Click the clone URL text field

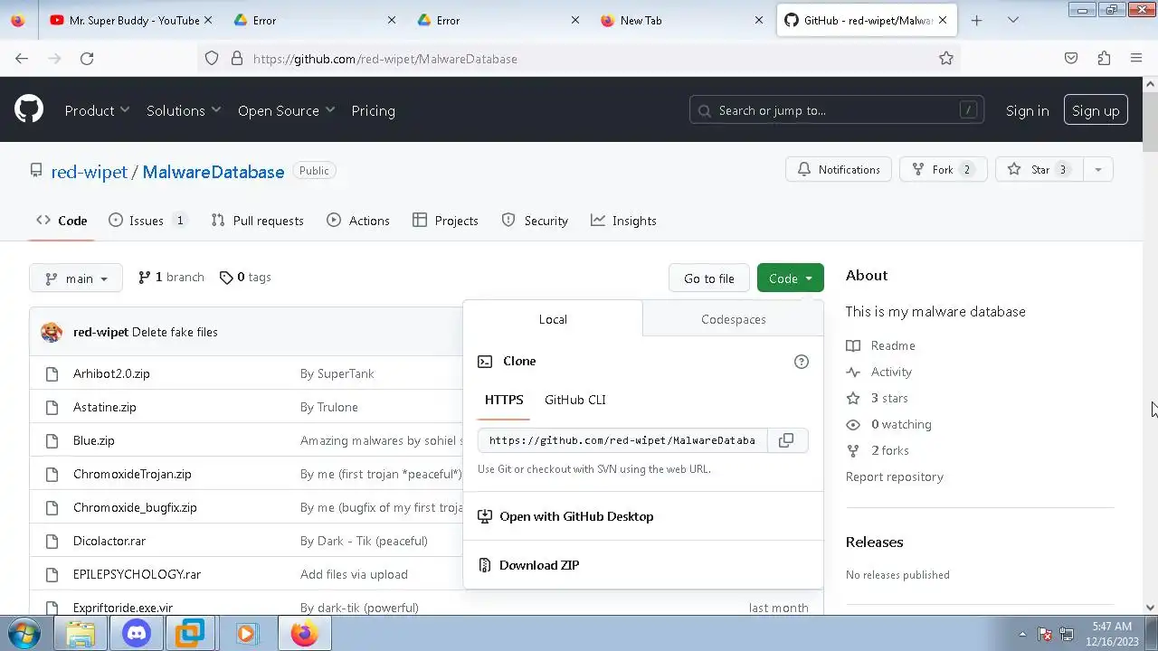tap(622, 440)
